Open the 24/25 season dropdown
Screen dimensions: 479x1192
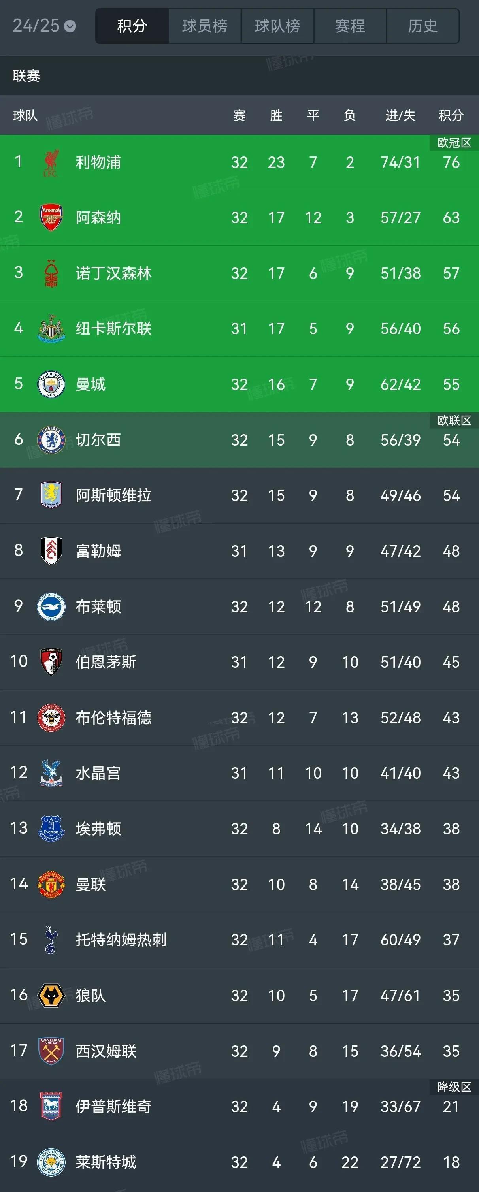click(44, 25)
